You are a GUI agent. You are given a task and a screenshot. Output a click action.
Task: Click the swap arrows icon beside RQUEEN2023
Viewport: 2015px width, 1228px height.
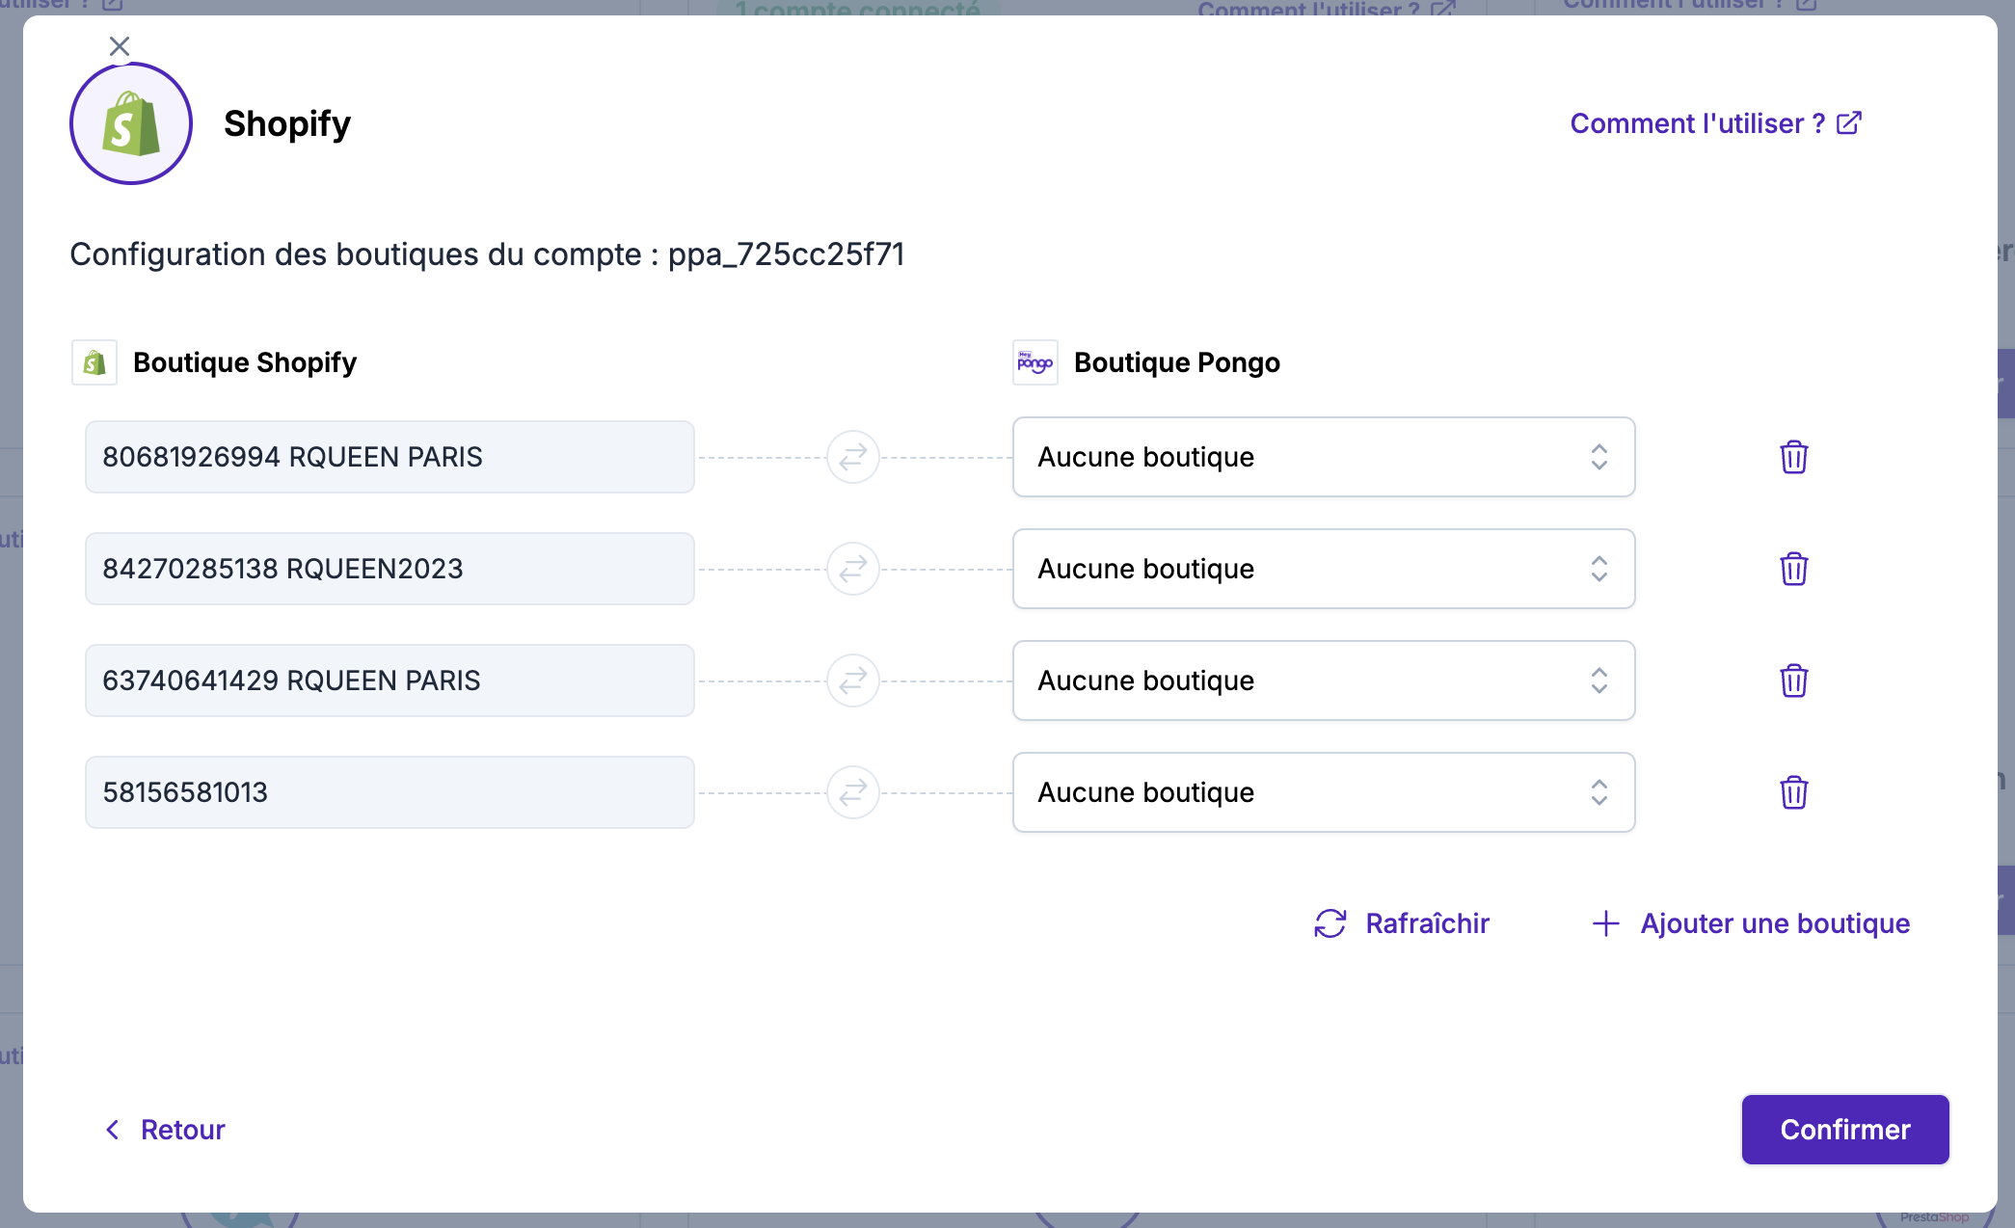(x=853, y=569)
